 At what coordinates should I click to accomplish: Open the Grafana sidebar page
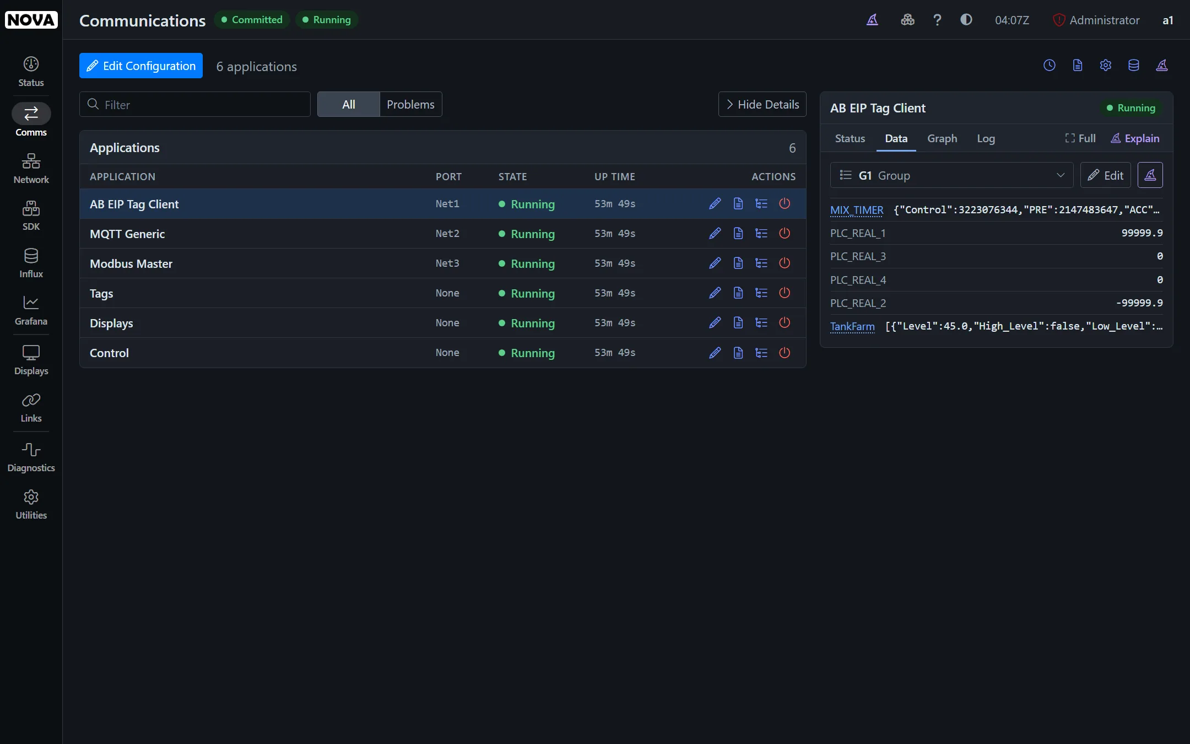click(31, 310)
